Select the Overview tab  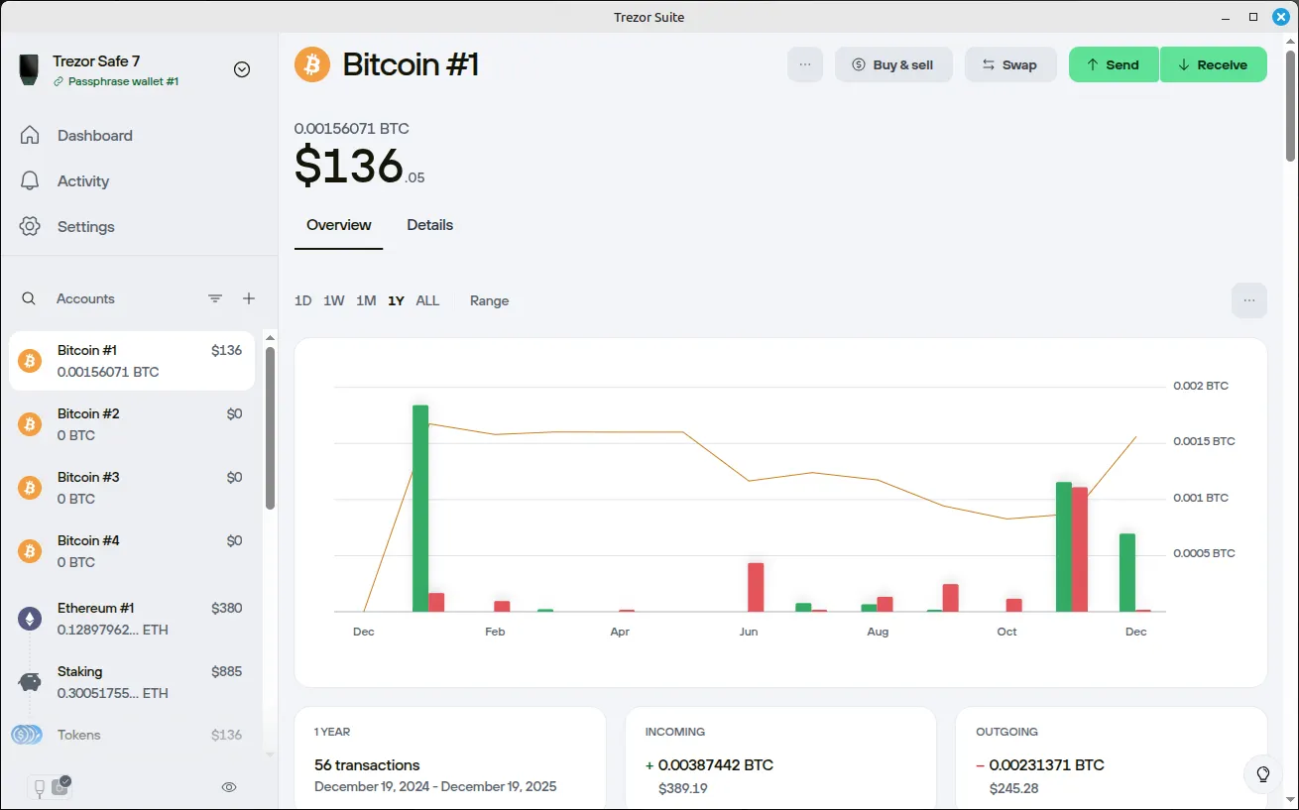coord(338,225)
